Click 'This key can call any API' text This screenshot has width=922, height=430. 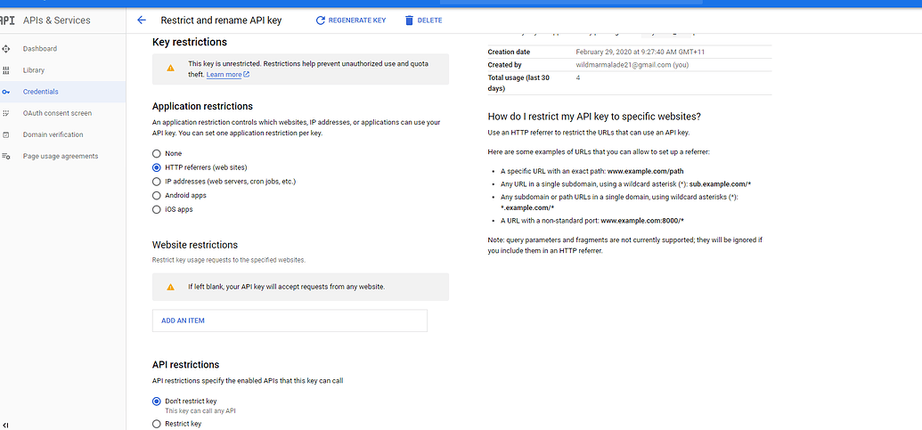tap(200, 411)
